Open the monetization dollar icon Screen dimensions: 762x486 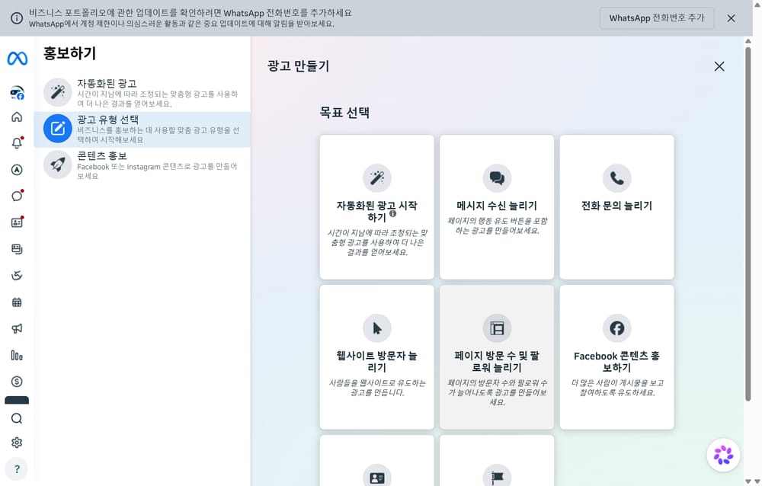pos(17,382)
